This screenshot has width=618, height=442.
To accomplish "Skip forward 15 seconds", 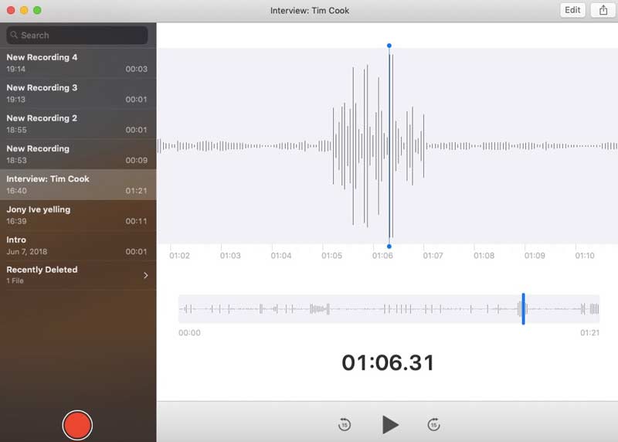I will [x=434, y=424].
